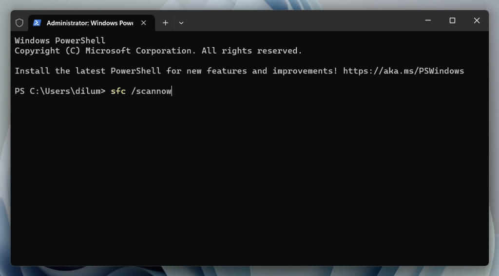499x276 pixels.
Task: Expand the new tab profiles dropdown chevron
Action: (x=181, y=23)
